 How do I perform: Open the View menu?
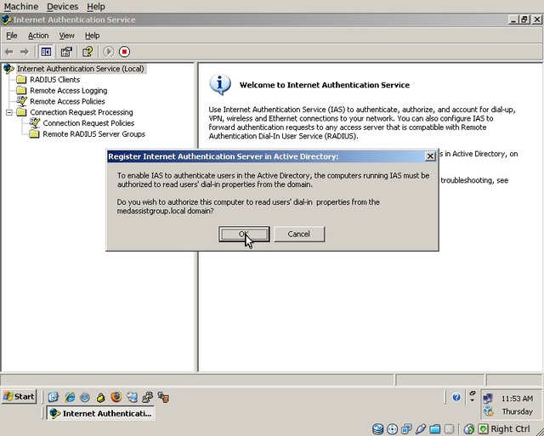pyautogui.click(x=67, y=36)
